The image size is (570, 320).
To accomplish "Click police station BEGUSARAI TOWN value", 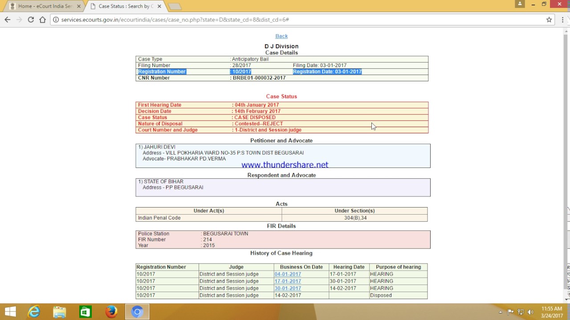I will 226,234.
